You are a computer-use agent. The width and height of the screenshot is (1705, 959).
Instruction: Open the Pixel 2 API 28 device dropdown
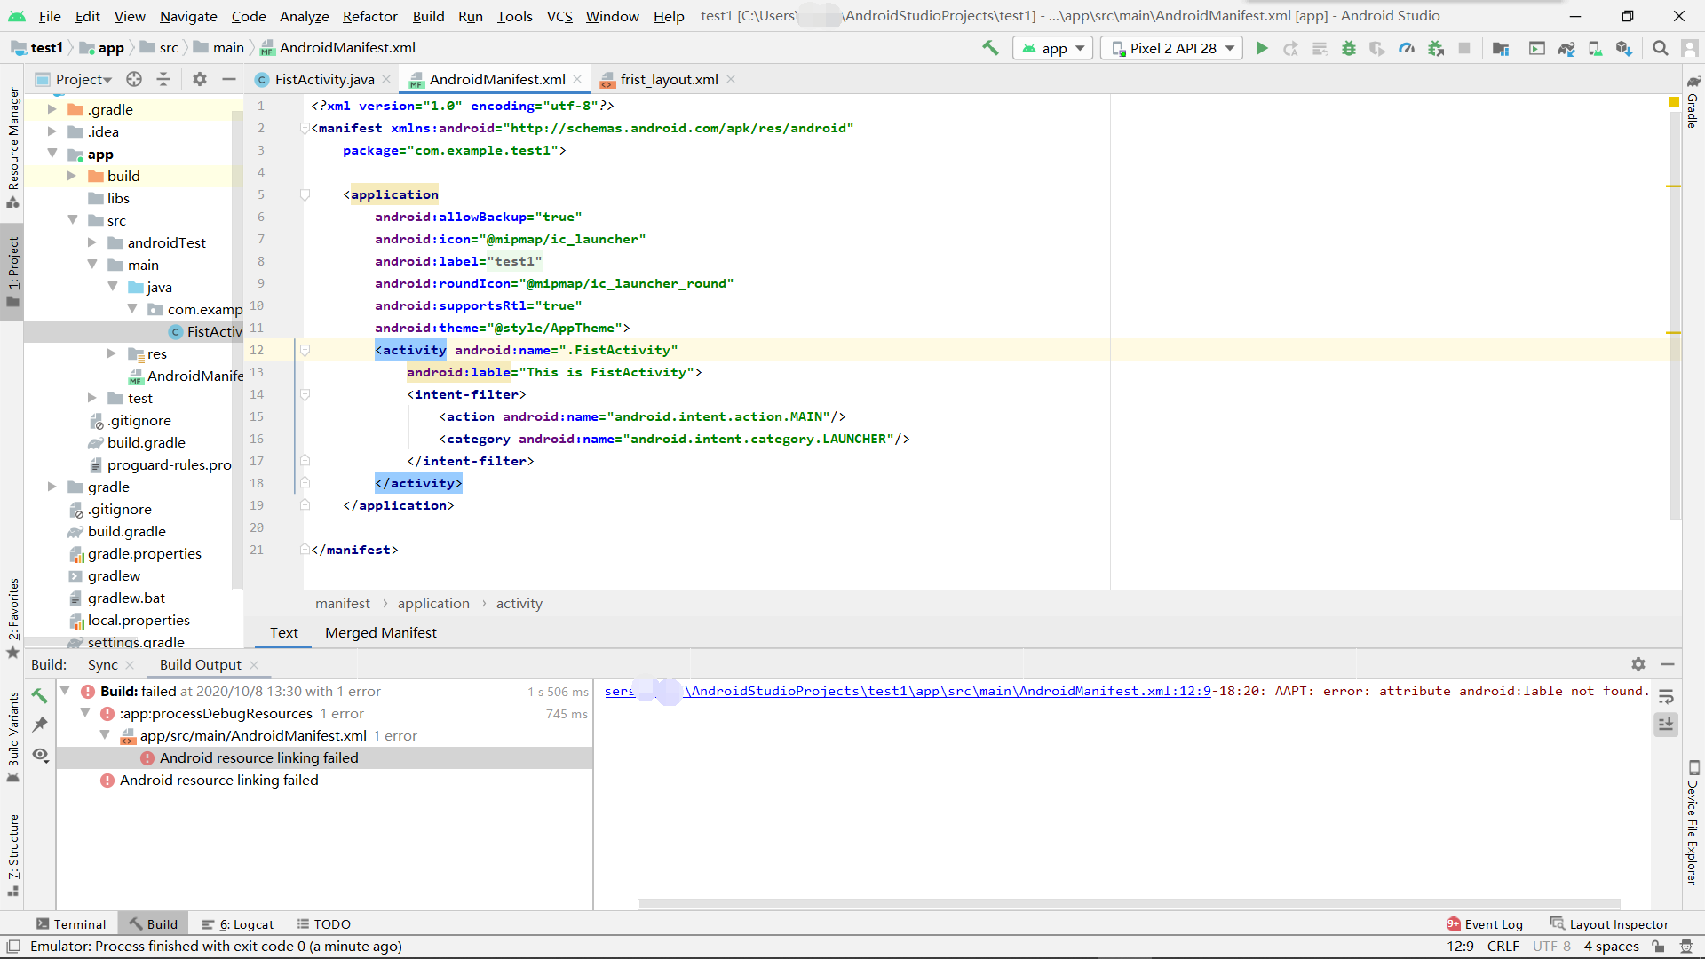tap(1172, 48)
